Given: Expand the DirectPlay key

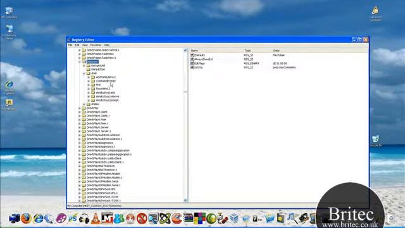Looking at the screenshot, I should (79, 108).
